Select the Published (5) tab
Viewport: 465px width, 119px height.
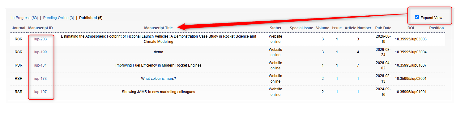click(x=91, y=18)
